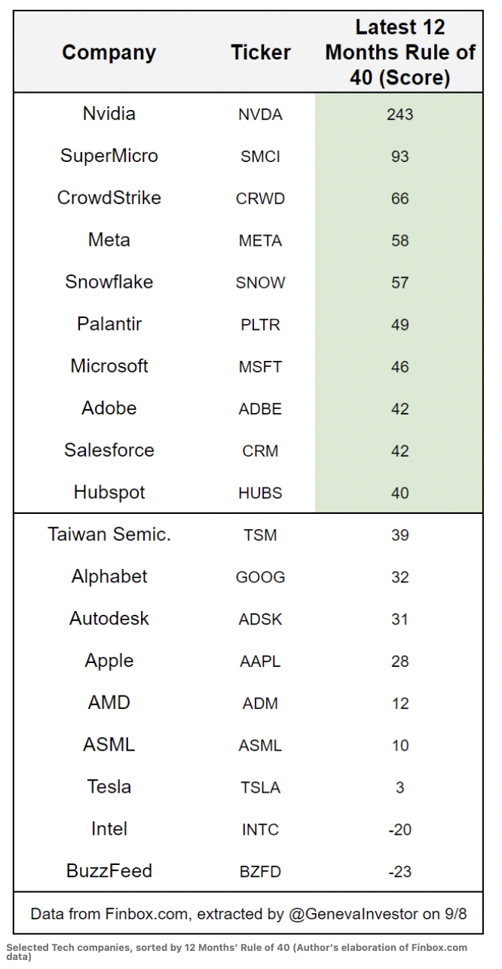Select the CRM ticker cell
The width and height of the screenshot is (502, 969).
(260, 451)
